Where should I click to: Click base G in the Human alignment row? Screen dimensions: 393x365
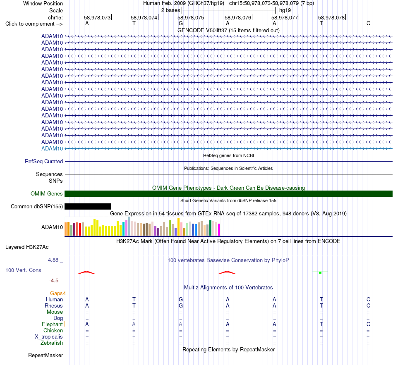[x=181, y=299]
